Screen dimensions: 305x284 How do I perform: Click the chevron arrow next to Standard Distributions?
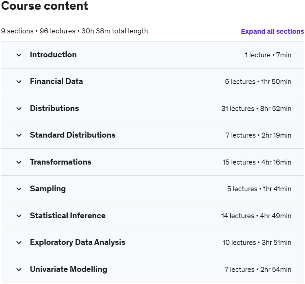[x=19, y=135]
